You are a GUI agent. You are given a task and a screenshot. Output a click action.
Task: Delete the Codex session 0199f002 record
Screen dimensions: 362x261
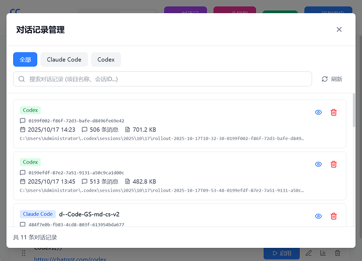[334, 112]
